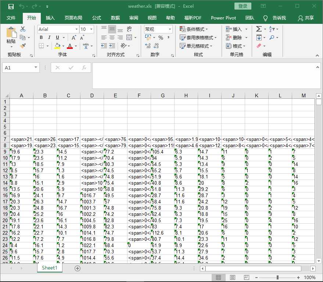Apply percent style format
The width and height of the screenshot is (323, 282).
click(x=161, y=38)
